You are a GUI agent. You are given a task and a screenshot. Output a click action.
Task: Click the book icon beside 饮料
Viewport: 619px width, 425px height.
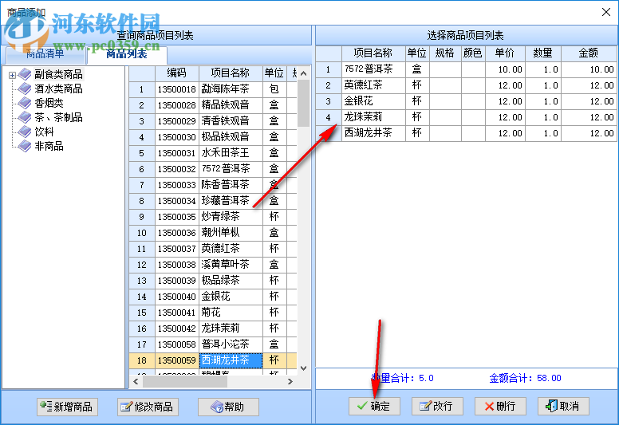(x=25, y=132)
